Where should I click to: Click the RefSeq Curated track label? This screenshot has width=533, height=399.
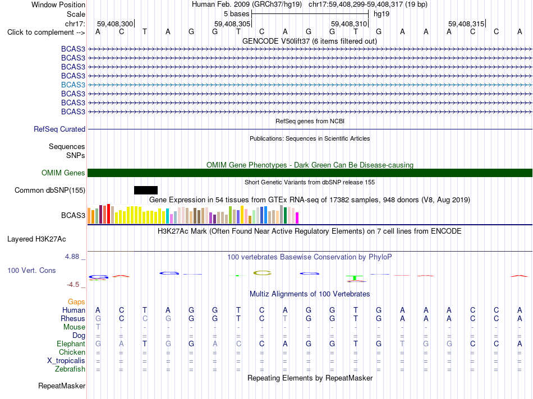[59, 129]
